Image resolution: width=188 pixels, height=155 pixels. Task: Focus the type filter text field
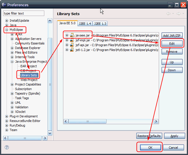point(24,13)
